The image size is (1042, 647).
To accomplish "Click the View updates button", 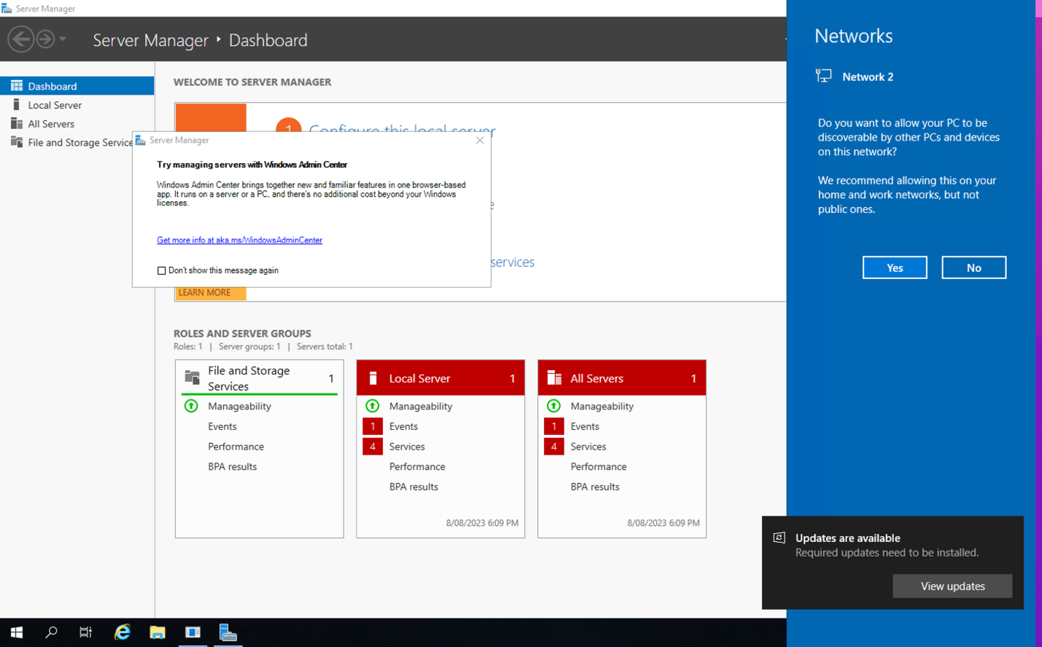I will click(952, 586).
